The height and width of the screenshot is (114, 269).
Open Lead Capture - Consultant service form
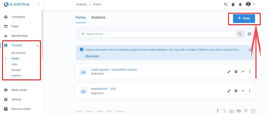coord(114,70)
